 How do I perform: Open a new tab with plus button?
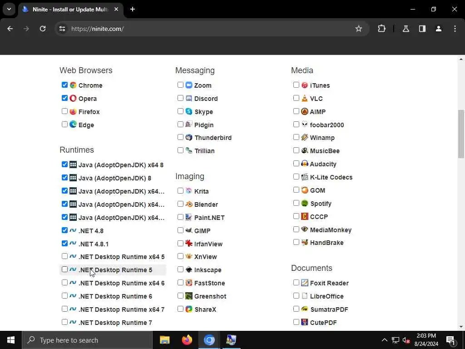click(133, 9)
